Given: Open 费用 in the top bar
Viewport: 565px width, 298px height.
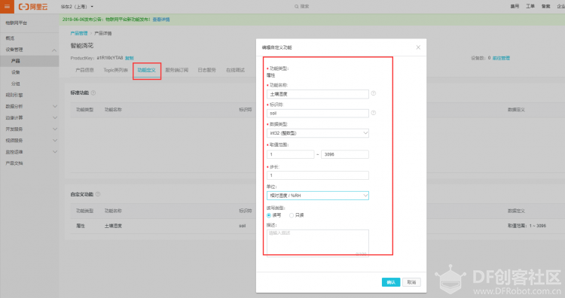Looking at the screenshot, I should (515, 6).
